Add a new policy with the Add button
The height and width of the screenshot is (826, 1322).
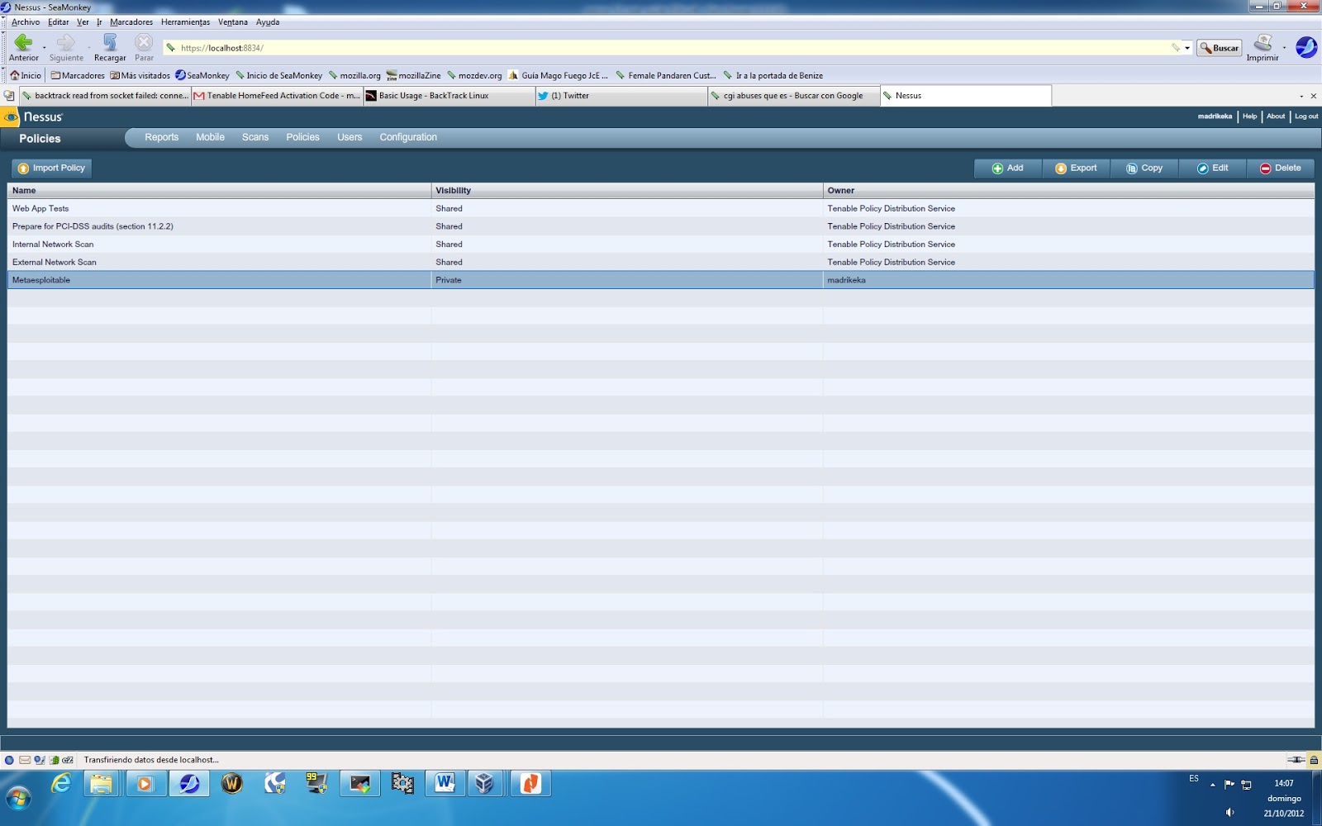click(1008, 169)
